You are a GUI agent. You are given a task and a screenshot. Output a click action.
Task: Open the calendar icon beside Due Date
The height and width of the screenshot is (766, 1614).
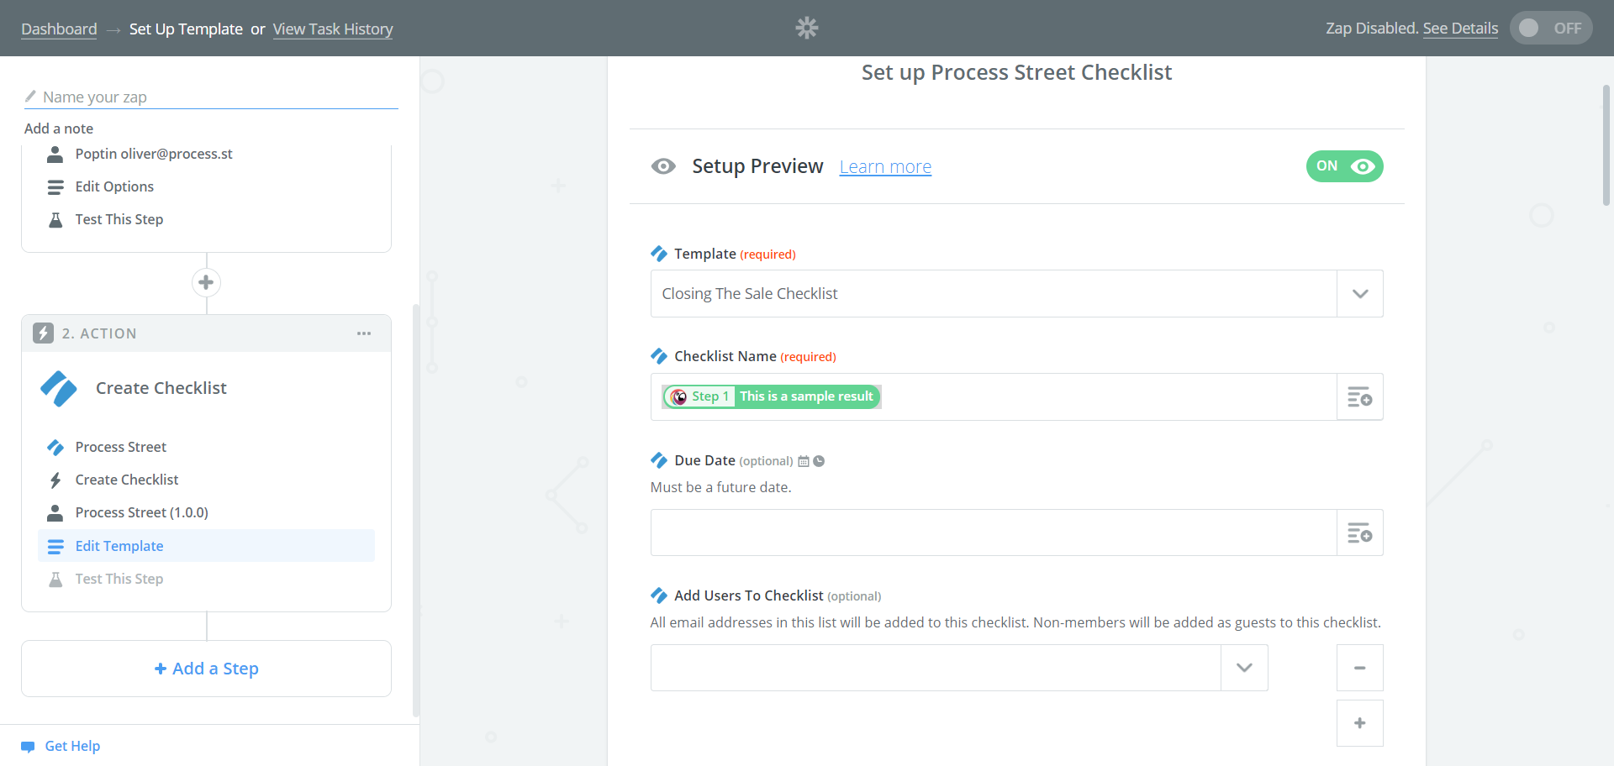tap(804, 460)
